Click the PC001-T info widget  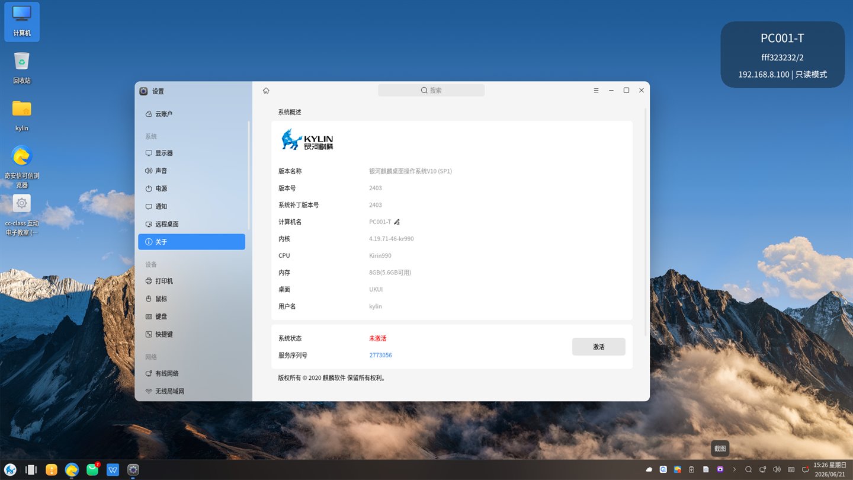pos(783,55)
